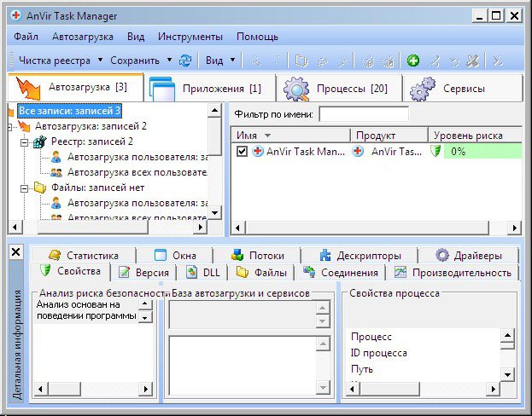Click Свойства процесса scrollbar down arrow
The height and width of the screenshot is (416, 532).
[x=507, y=374]
